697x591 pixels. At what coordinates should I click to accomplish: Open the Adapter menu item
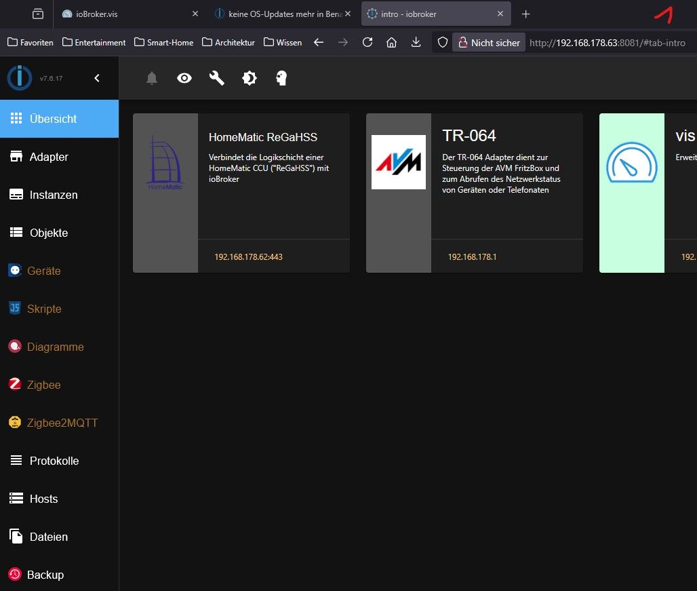(x=49, y=157)
